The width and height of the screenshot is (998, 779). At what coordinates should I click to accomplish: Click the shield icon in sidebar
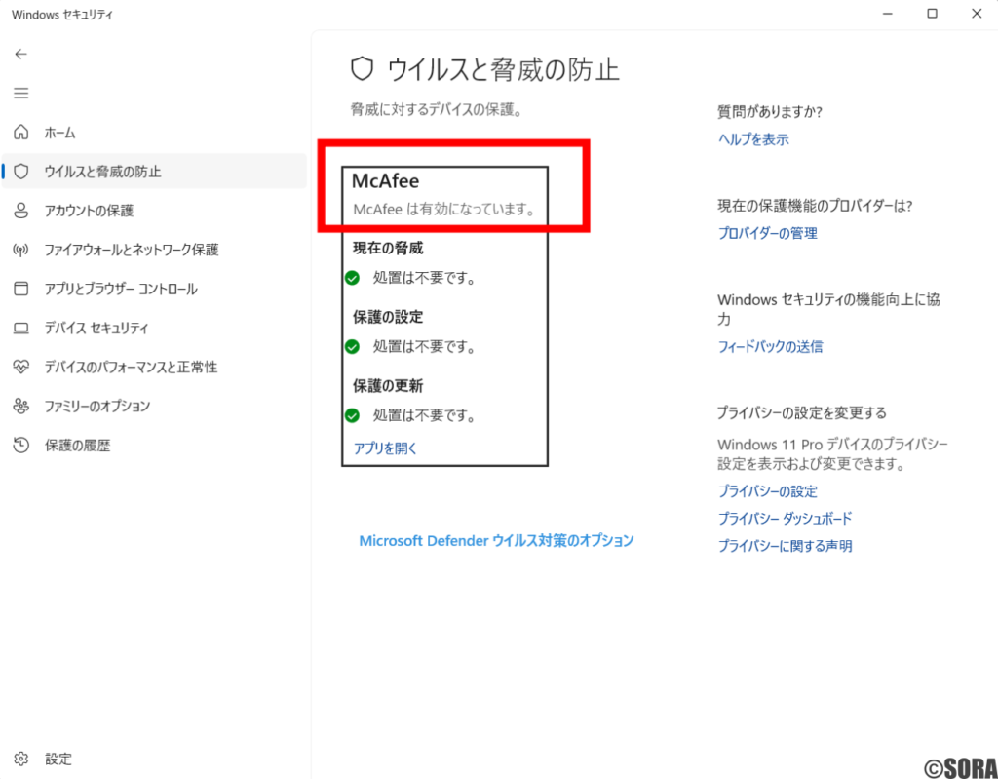21,172
